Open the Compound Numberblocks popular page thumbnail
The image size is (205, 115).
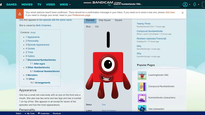point(142,87)
